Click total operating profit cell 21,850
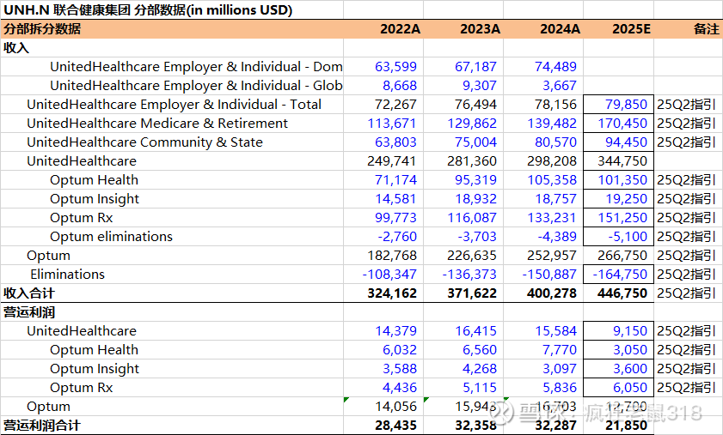 click(626, 426)
